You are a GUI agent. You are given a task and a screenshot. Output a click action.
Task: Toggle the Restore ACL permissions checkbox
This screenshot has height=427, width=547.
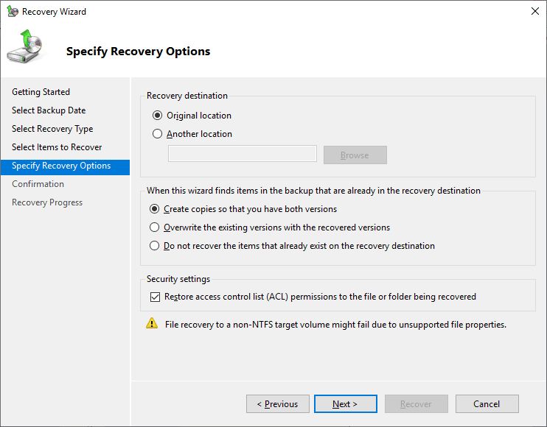pyautogui.click(x=155, y=297)
